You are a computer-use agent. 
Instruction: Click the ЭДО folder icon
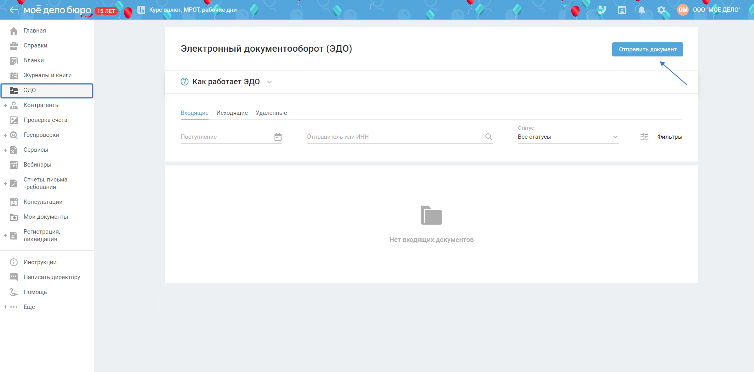tap(14, 91)
